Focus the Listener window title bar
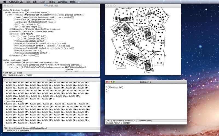 [51, 80]
